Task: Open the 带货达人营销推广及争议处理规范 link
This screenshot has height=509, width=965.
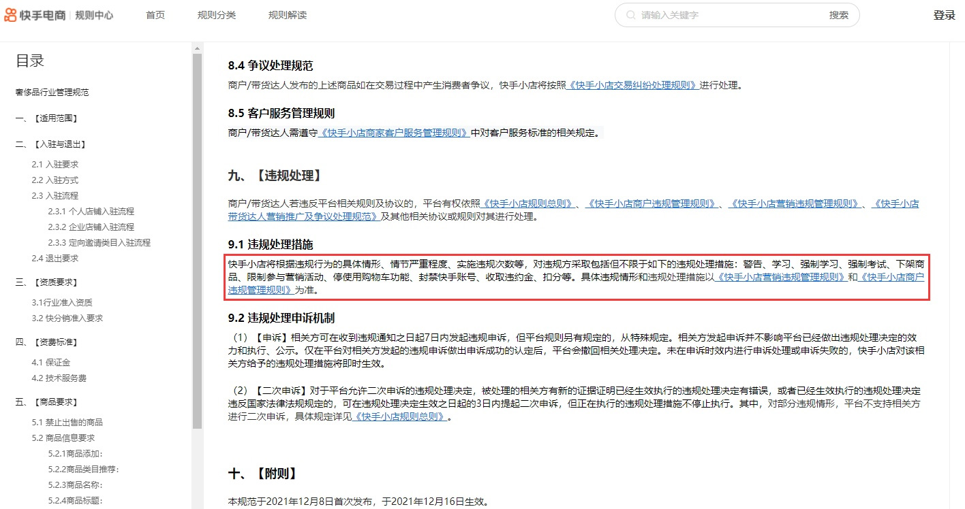Action: point(304,216)
